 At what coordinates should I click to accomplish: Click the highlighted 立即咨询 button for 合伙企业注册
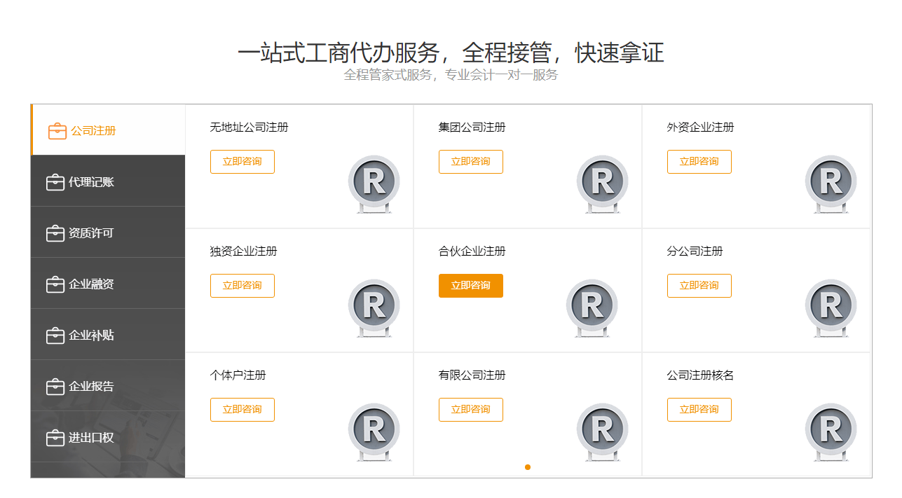click(x=470, y=285)
